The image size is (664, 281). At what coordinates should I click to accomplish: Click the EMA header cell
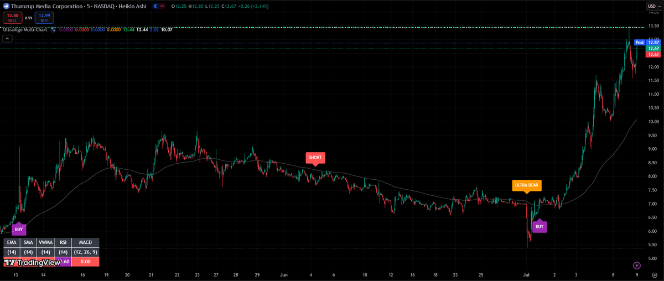pyautogui.click(x=12, y=242)
